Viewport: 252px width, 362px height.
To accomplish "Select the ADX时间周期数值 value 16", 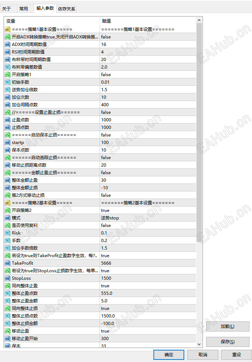I will point(148,44).
